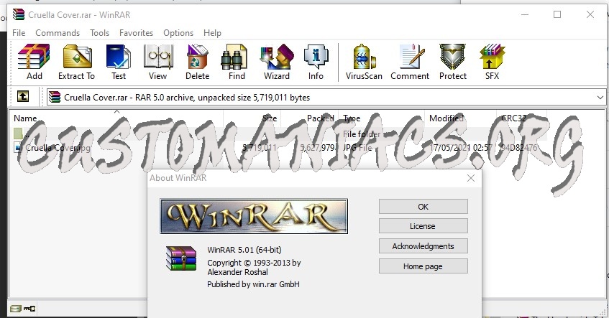Click the WinRAR books icon in About dialog
The height and width of the screenshot is (318, 609).
(181, 258)
